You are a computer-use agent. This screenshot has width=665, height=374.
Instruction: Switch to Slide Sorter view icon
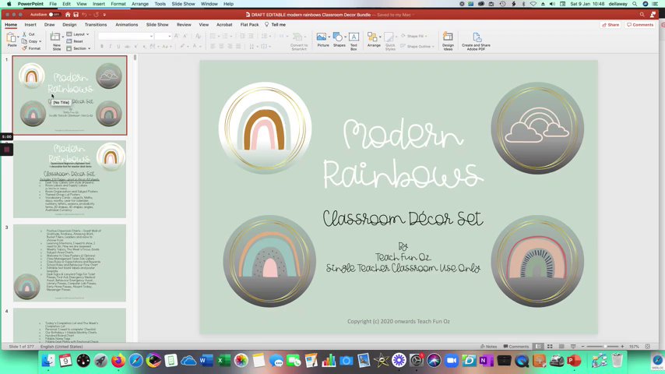point(550,347)
